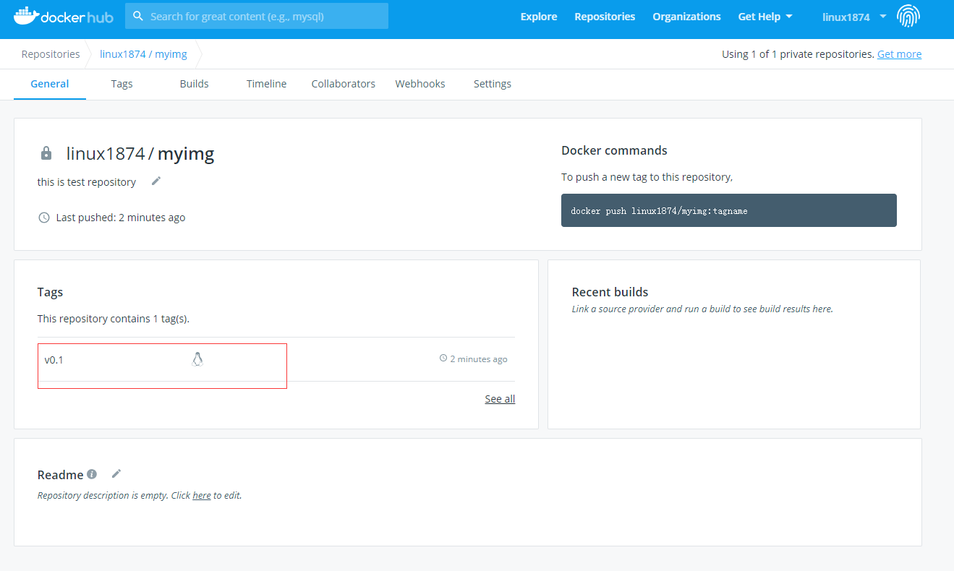Click the search magnifier icon
This screenshot has width=954, height=571.
pyautogui.click(x=138, y=16)
